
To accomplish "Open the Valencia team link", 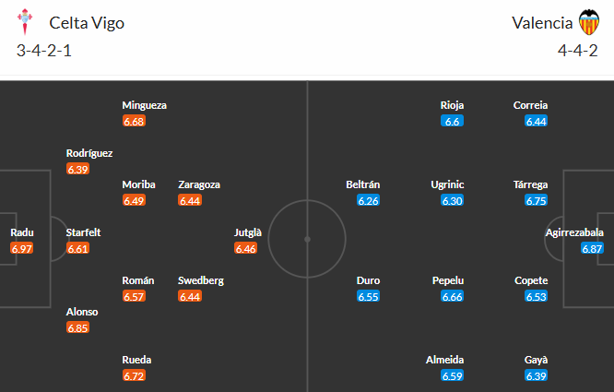I will (x=539, y=23).
